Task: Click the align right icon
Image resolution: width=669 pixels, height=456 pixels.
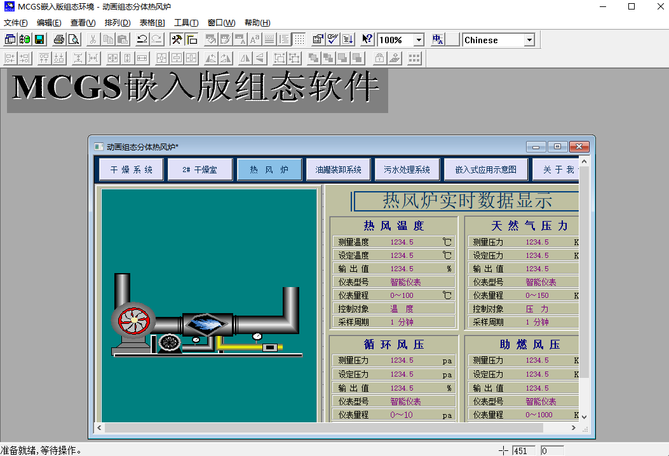Action: pos(25,58)
